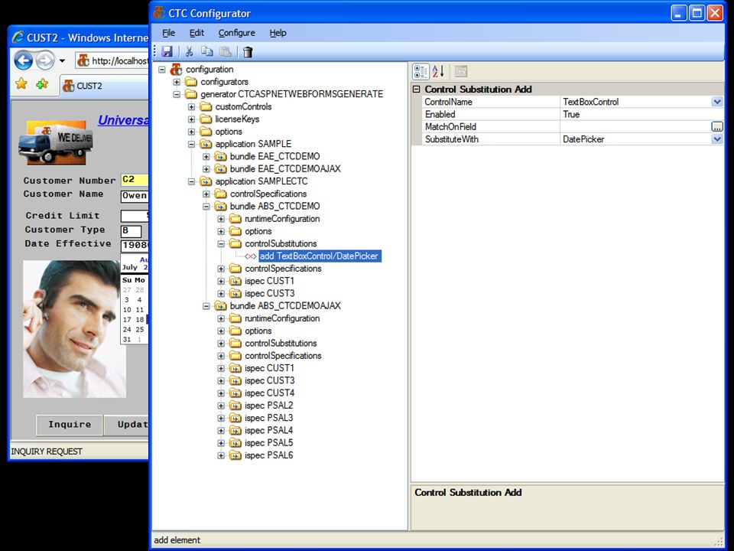Select the CUST2 browser tab
This screenshot has height=551, width=734.
coord(103,86)
